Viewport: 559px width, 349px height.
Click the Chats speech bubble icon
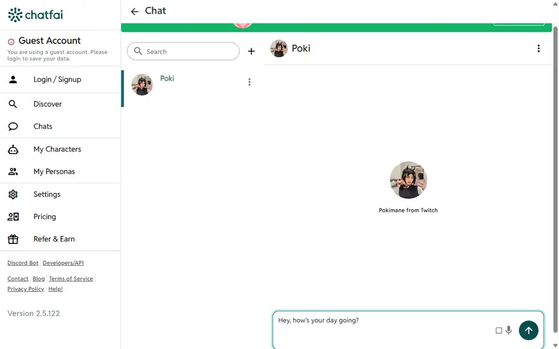(x=13, y=127)
